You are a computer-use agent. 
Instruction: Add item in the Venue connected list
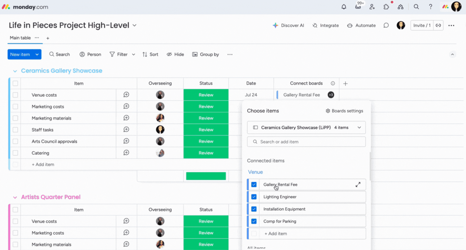click(x=275, y=234)
